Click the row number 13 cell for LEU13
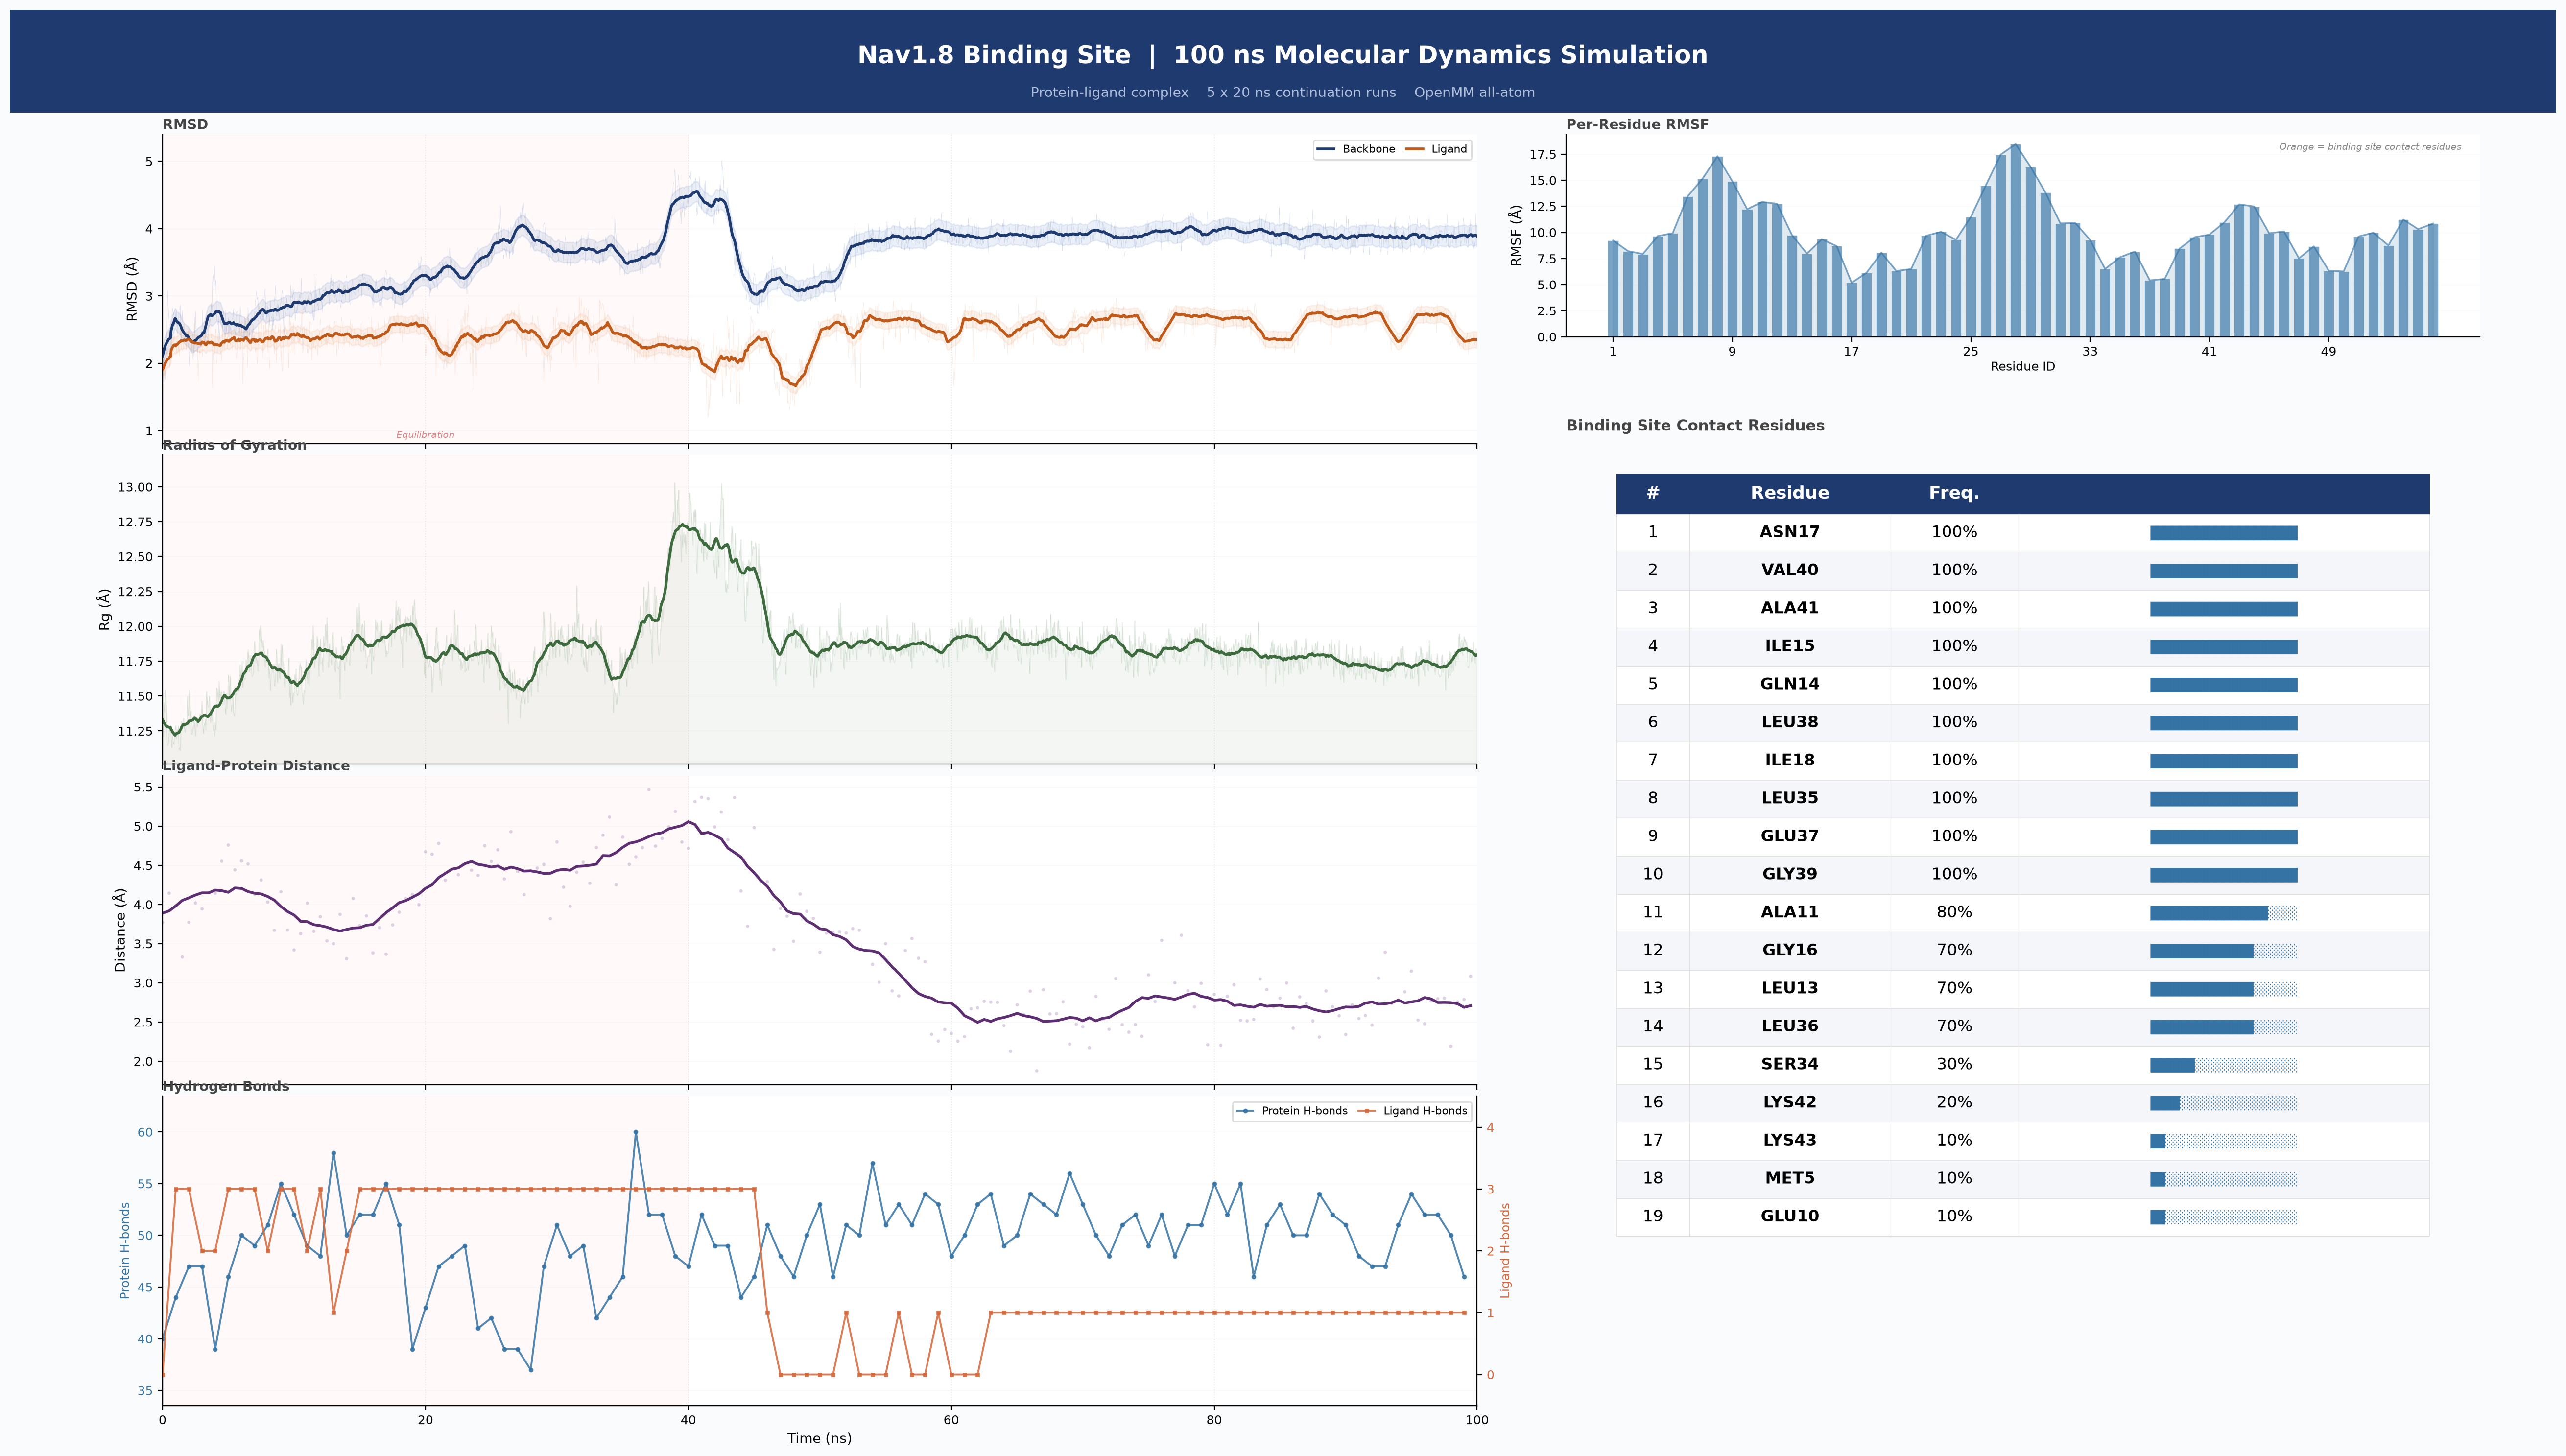The width and height of the screenshot is (2566, 1456). point(1652,988)
